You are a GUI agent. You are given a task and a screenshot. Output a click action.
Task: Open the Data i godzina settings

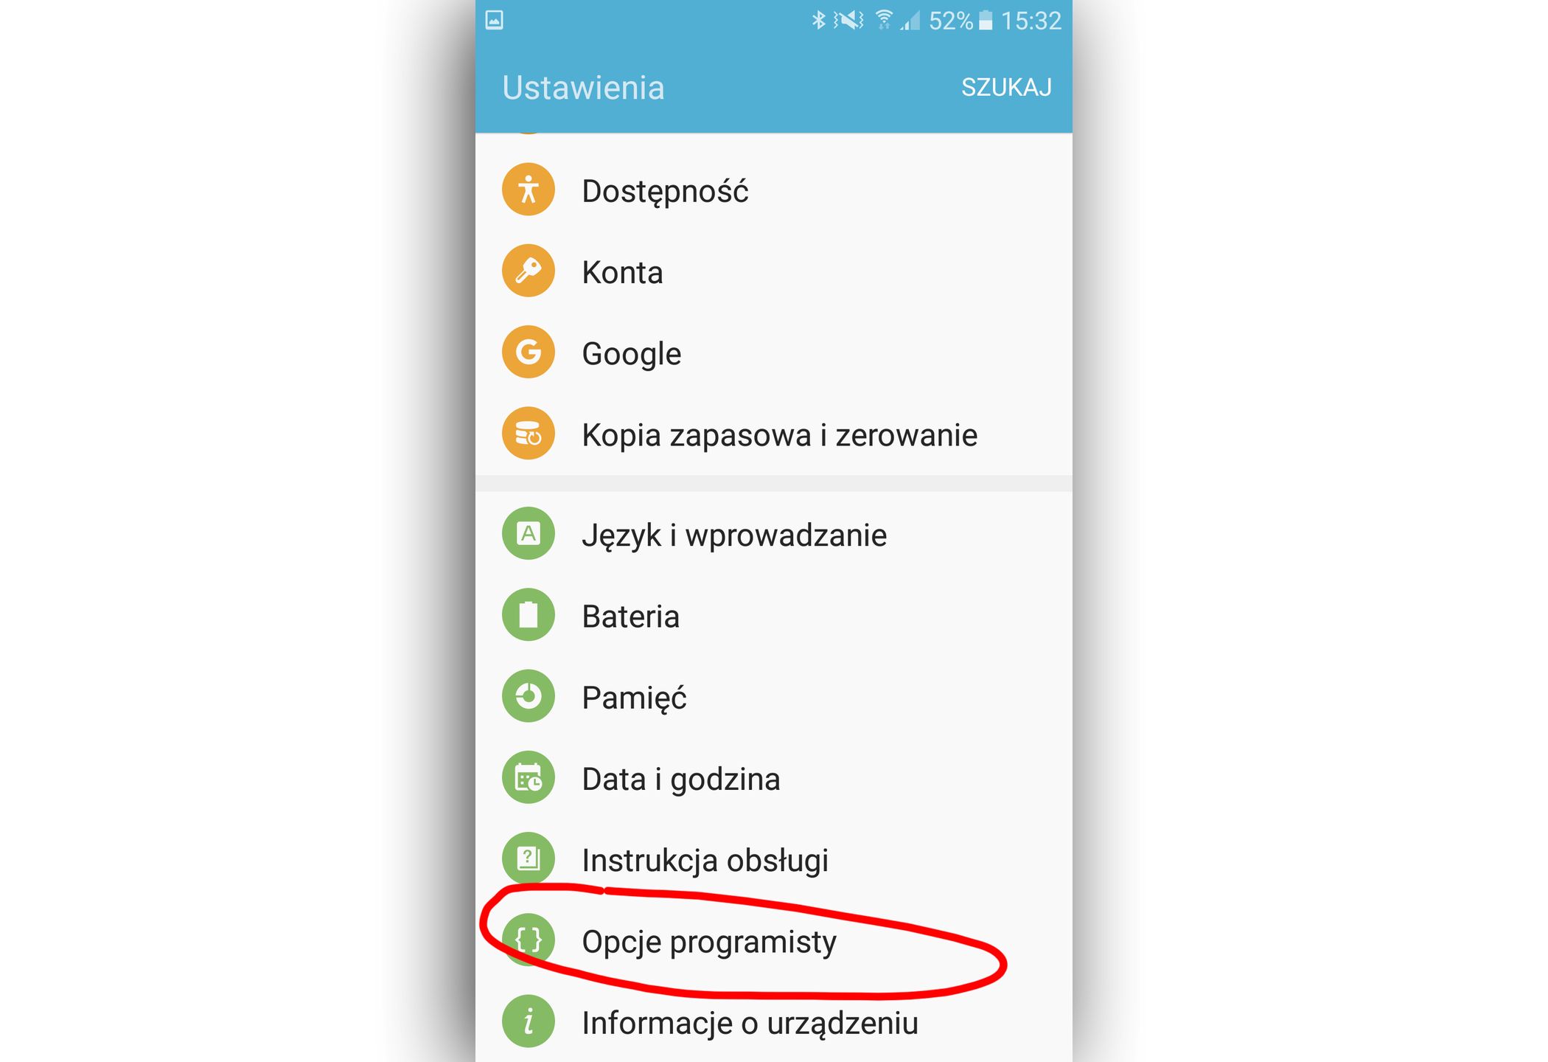pyautogui.click(x=774, y=778)
